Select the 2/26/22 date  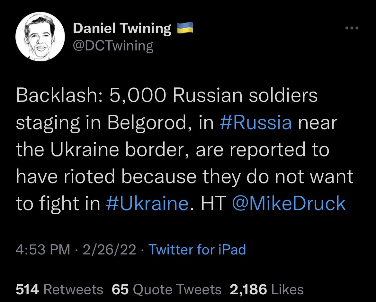point(109,250)
